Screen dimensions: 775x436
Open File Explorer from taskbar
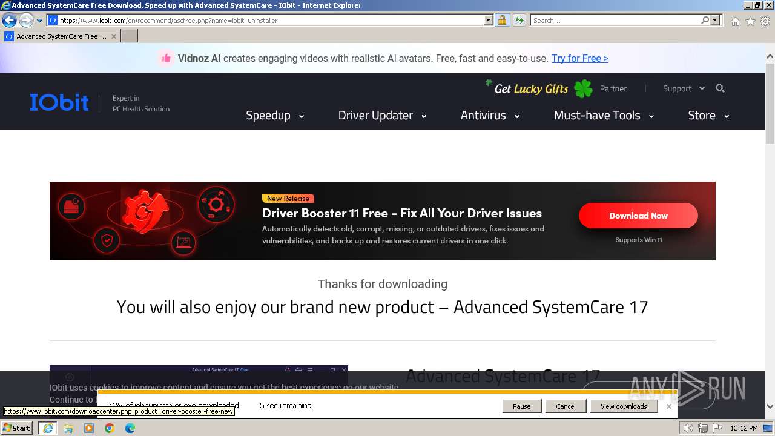click(x=68, y=428)
